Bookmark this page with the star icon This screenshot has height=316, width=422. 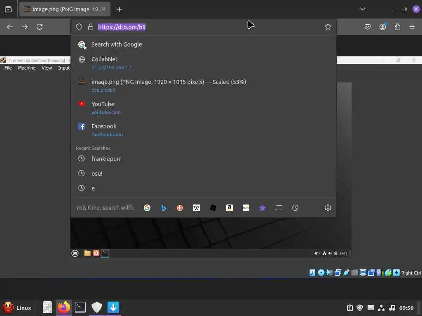point(328,27)
